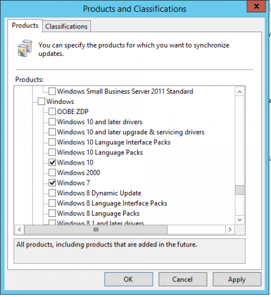Click the down arrow of the vertical scrollbar
This screenshot has height=297, width=271.
point(240,220)
